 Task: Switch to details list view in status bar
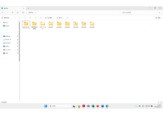159,102
